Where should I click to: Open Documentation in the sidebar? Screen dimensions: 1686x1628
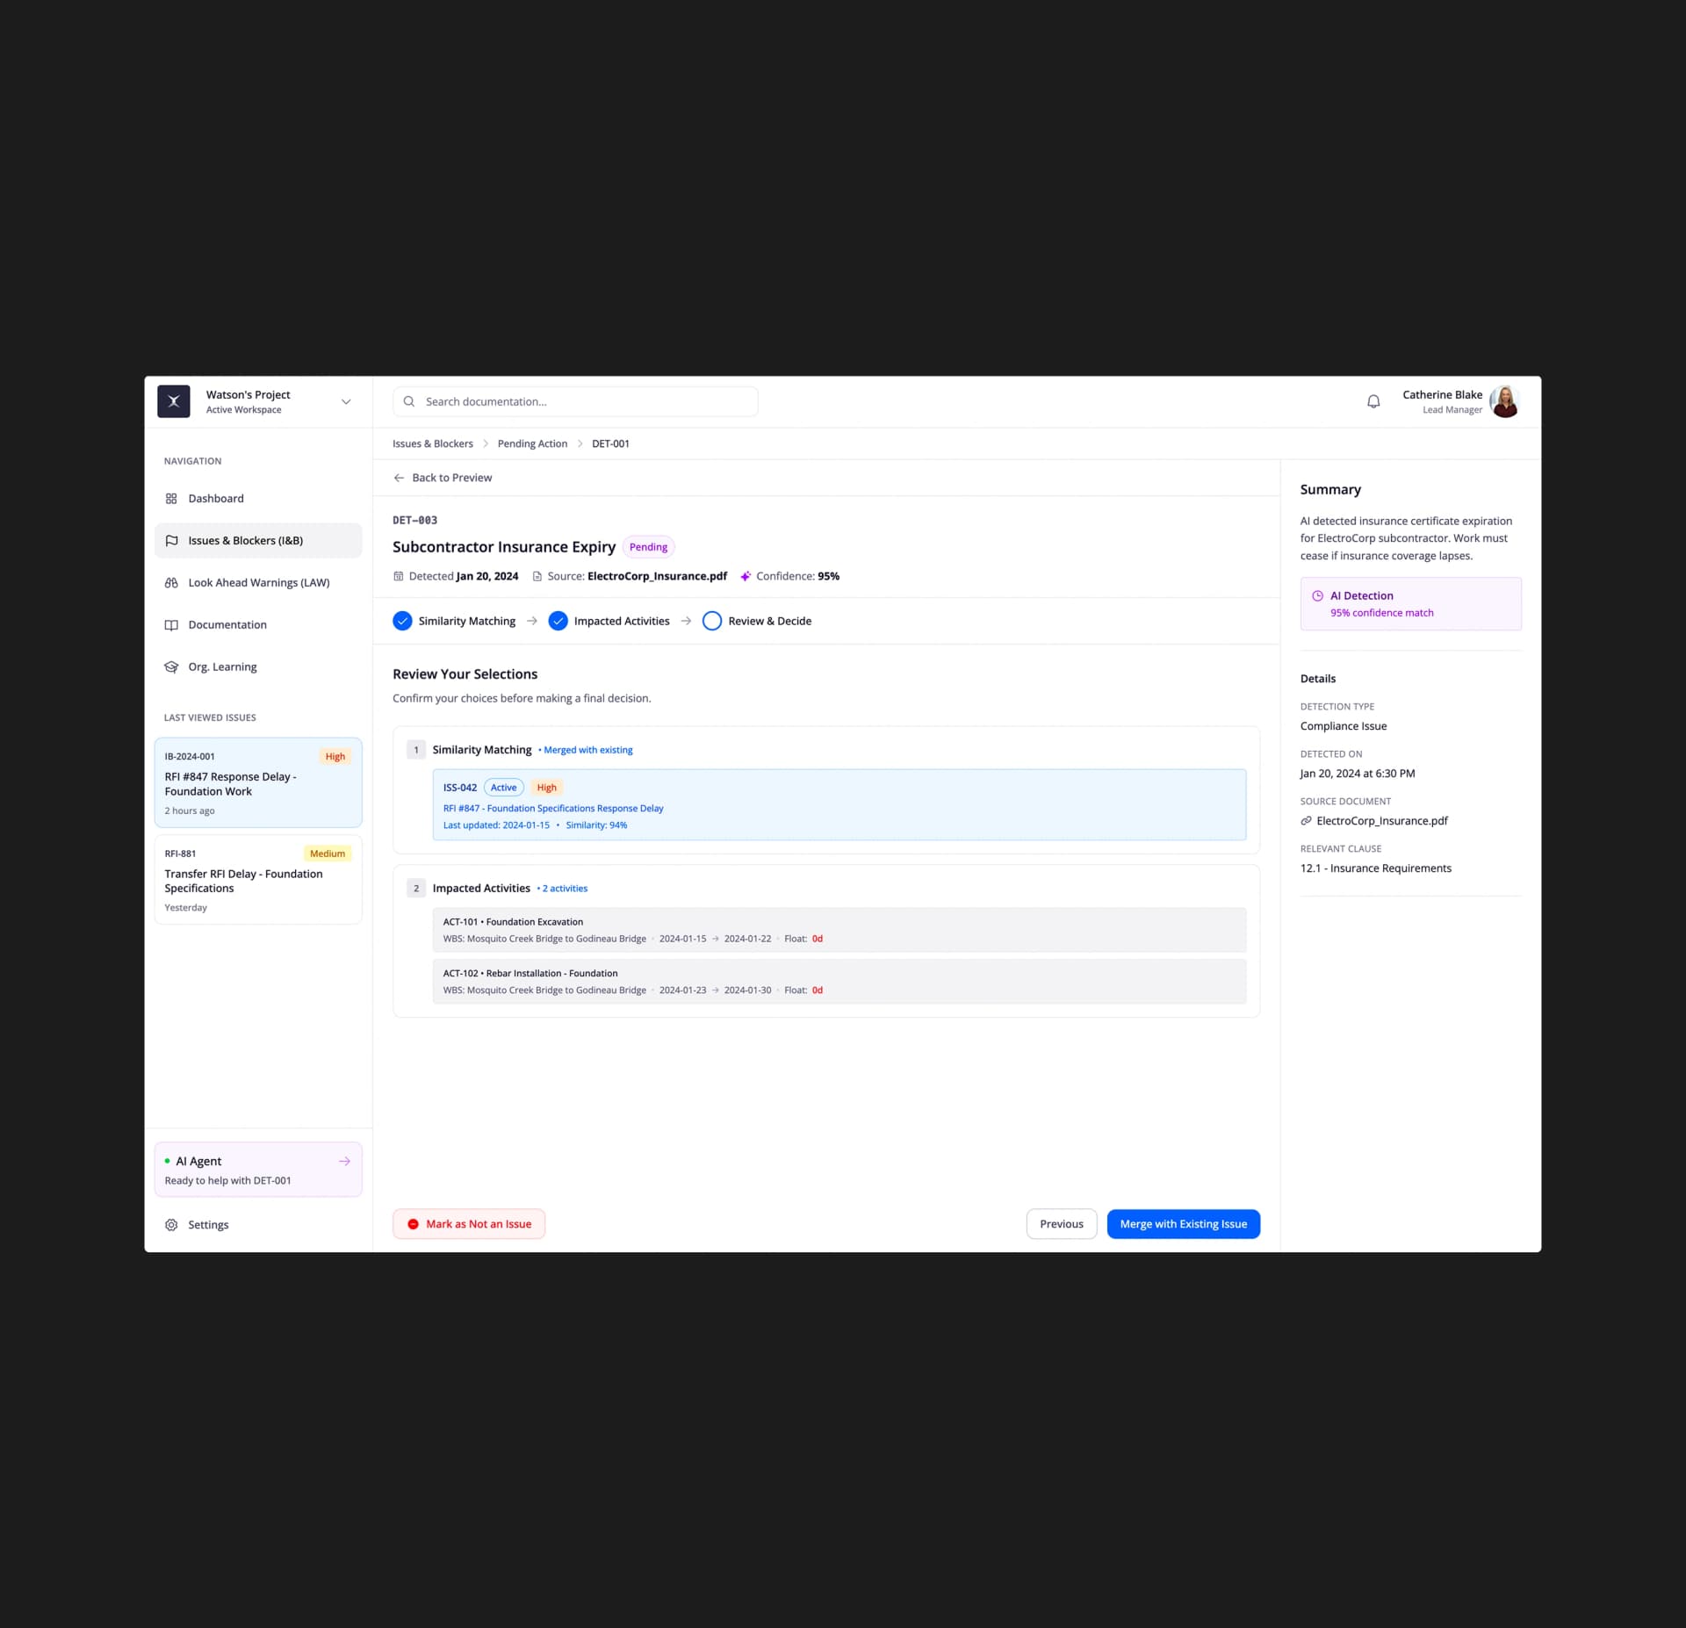258,624
